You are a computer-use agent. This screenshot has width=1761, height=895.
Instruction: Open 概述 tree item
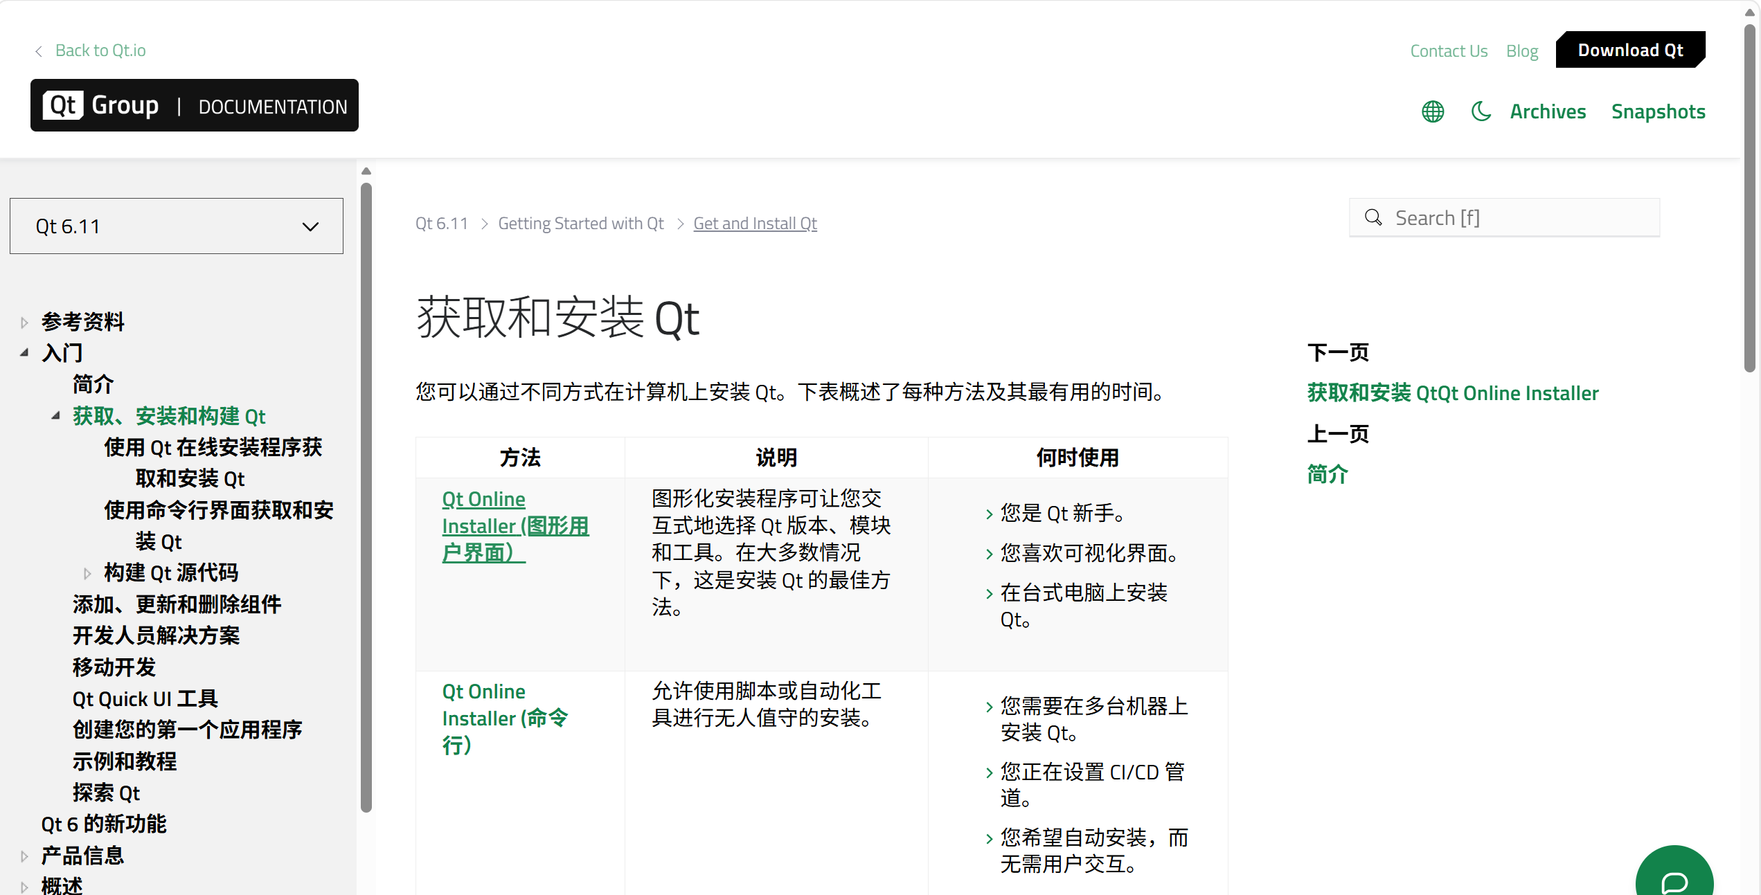coord(62,886)
